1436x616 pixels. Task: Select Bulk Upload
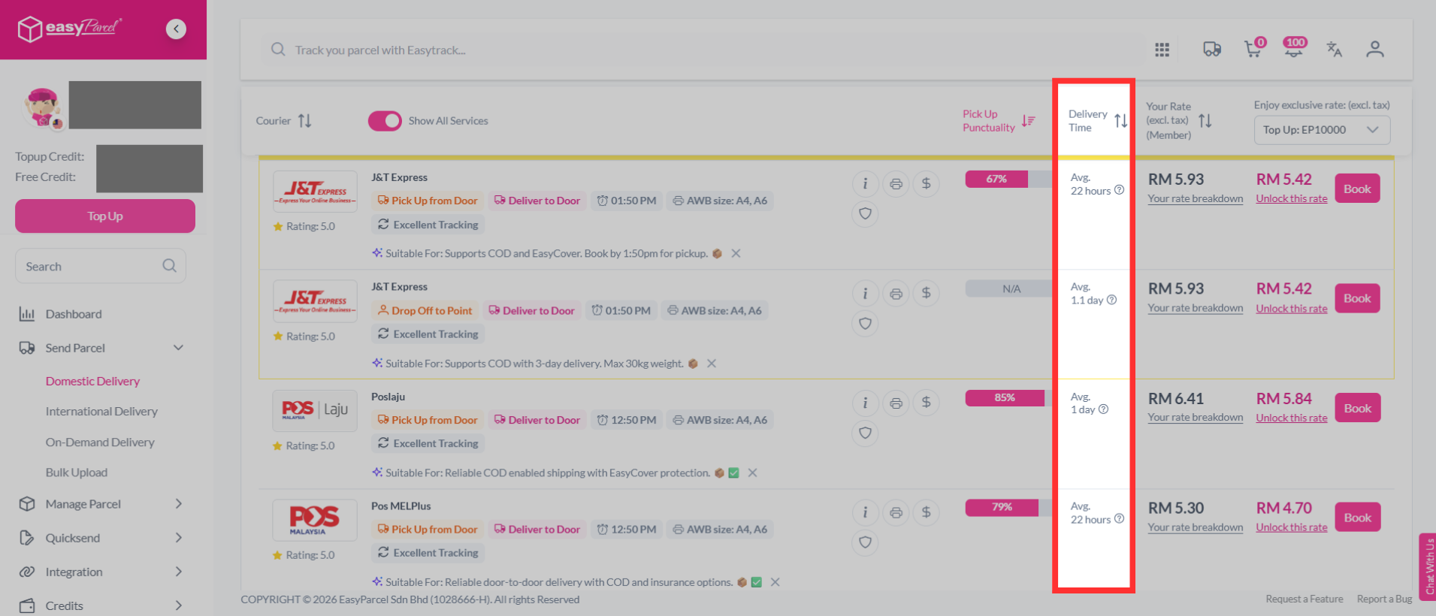pos(77,473)
